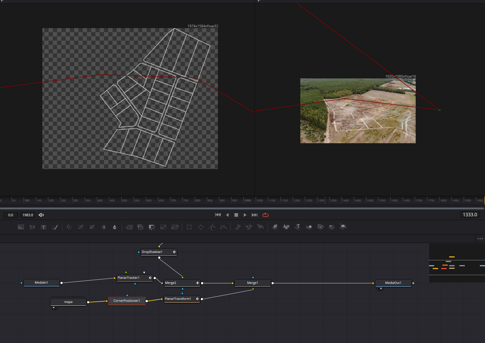
Task: Play forward
Action: (245, 215)
